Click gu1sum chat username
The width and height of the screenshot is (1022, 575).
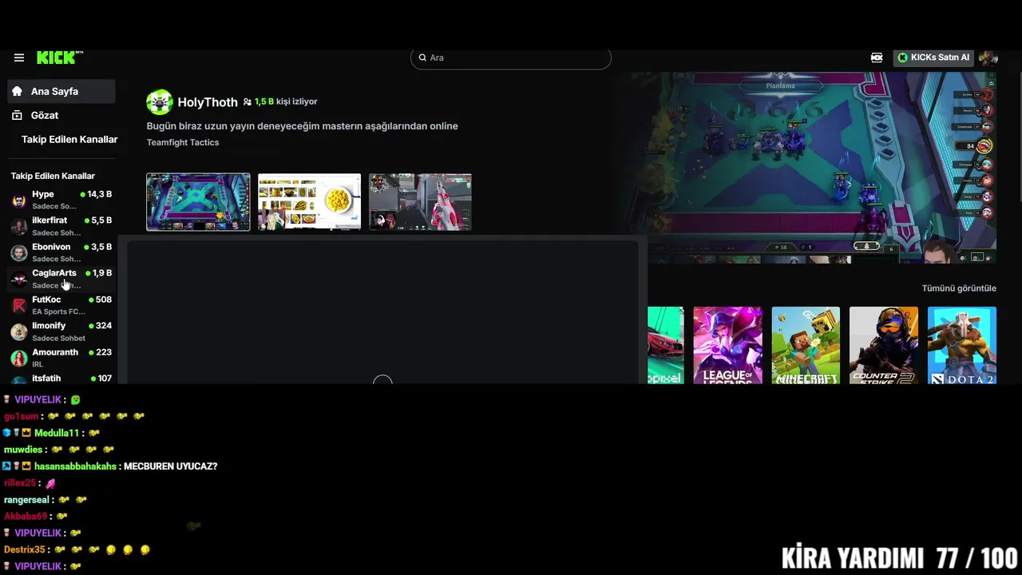pyautogui.click(x=22, y=416)
